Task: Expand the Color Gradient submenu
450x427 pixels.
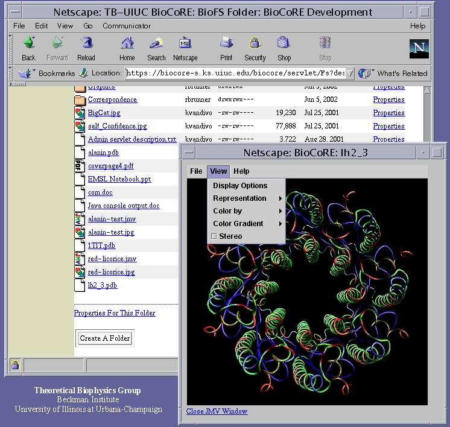Action: click(246, 224)
